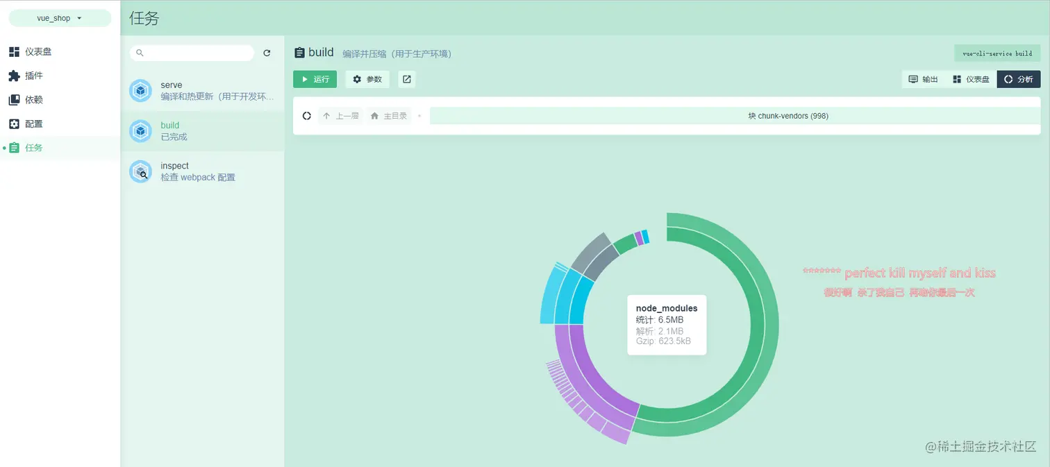Focus the task search field
The height and width of the screenshot is (467, 1050).
click(192, 53)
